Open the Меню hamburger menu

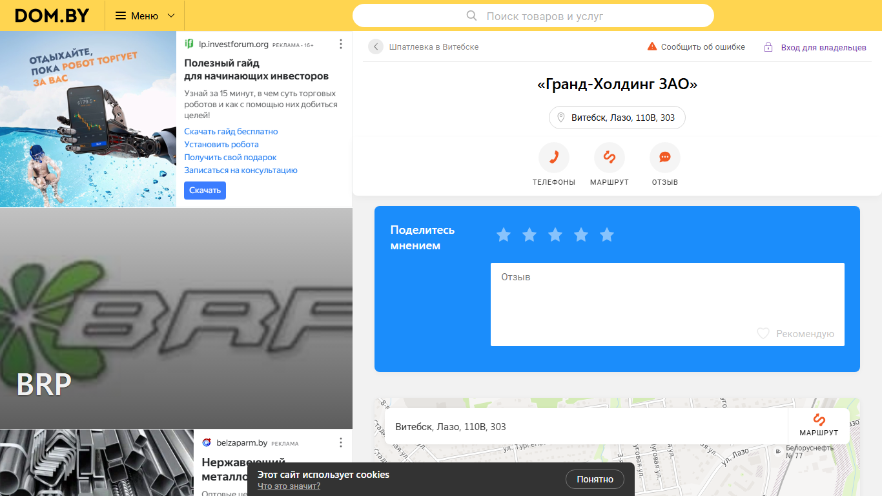(x=145, y=15)
